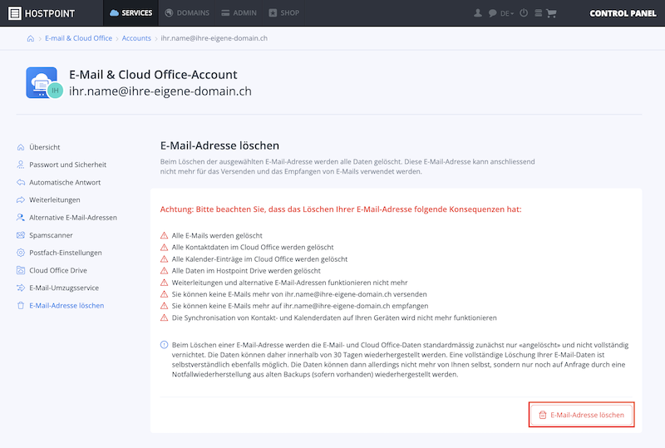Image resolution: width=665 pixels, height=448 pixels.
Task: Click the Automatische Antwort reply icon
Action: tap(20, 182)
